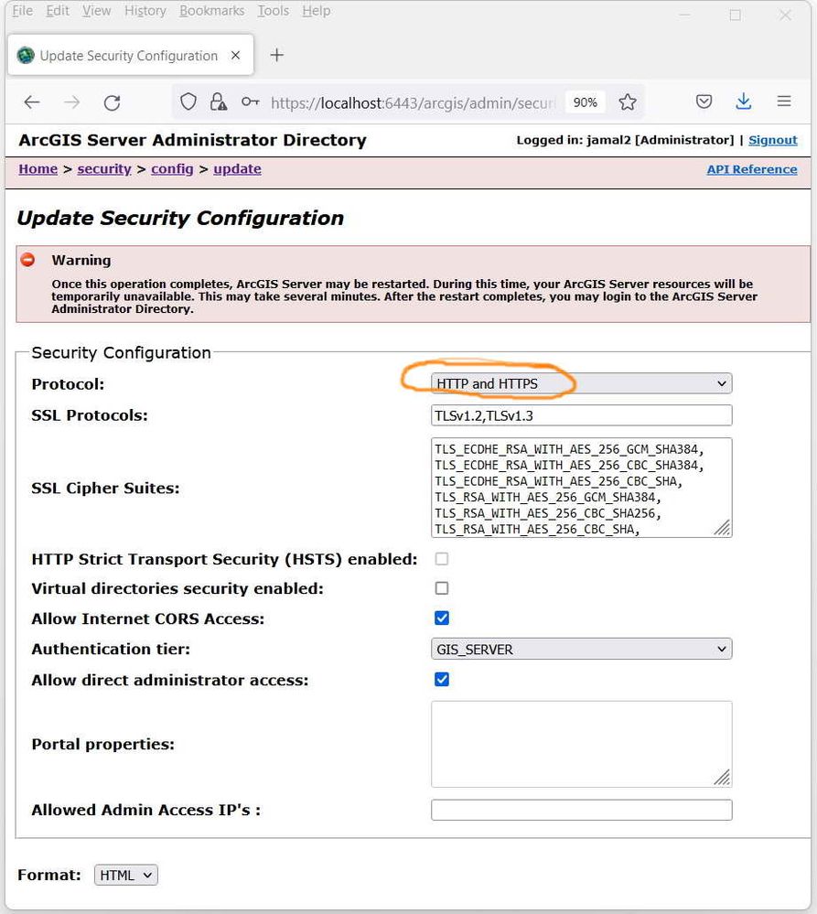Click the Signout link
Screen dimensions: 817x914
(772, 140)
